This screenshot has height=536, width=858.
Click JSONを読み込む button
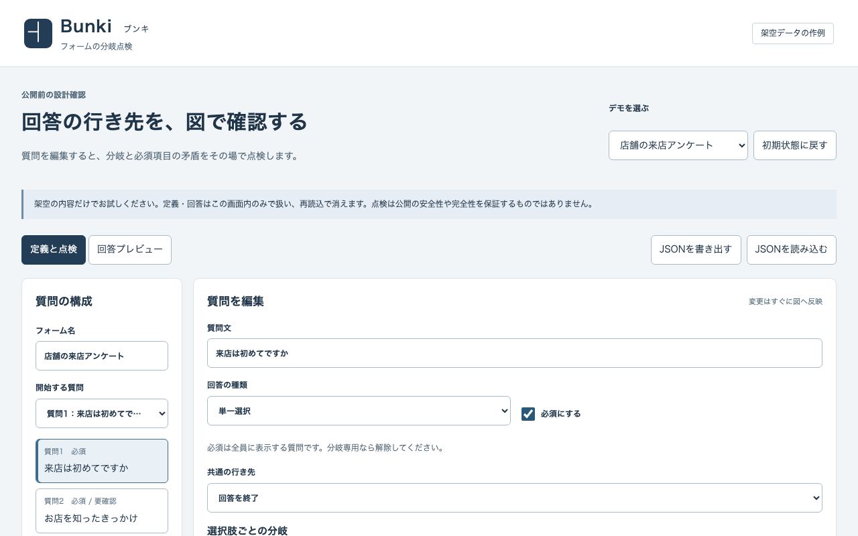pyautogui.click(x=791, y=250)
